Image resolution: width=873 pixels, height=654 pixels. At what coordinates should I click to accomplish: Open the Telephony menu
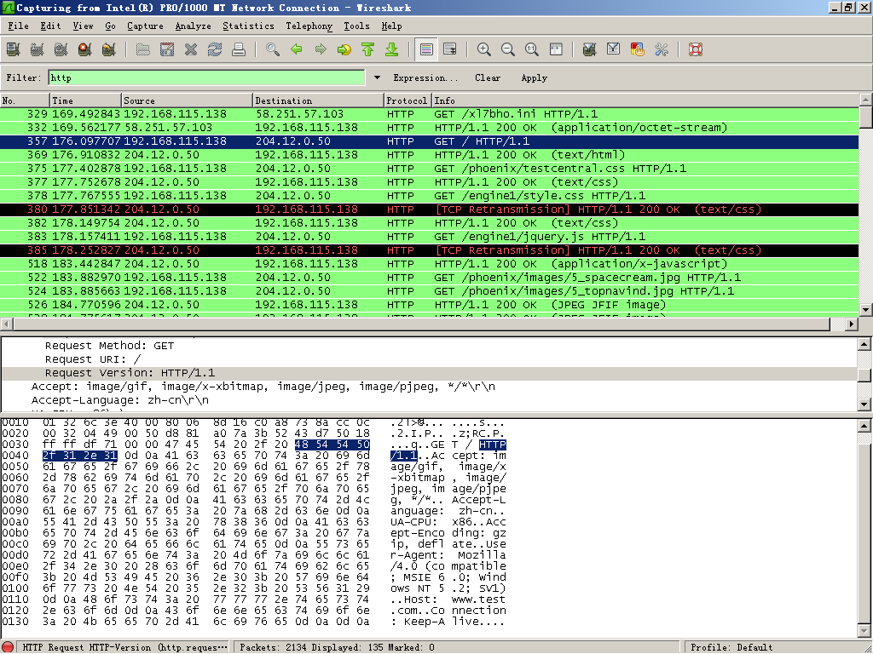pyautogui.click(x=309, y=26)
